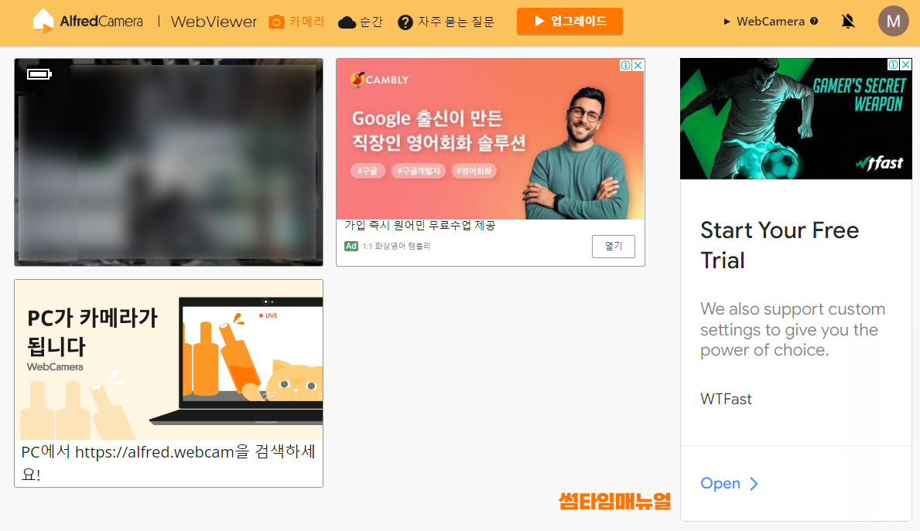The width and height of the screenshot is (920, 531).
Task: Click the Gamer's Secret Weapon ad image
Action: point(795,118)
